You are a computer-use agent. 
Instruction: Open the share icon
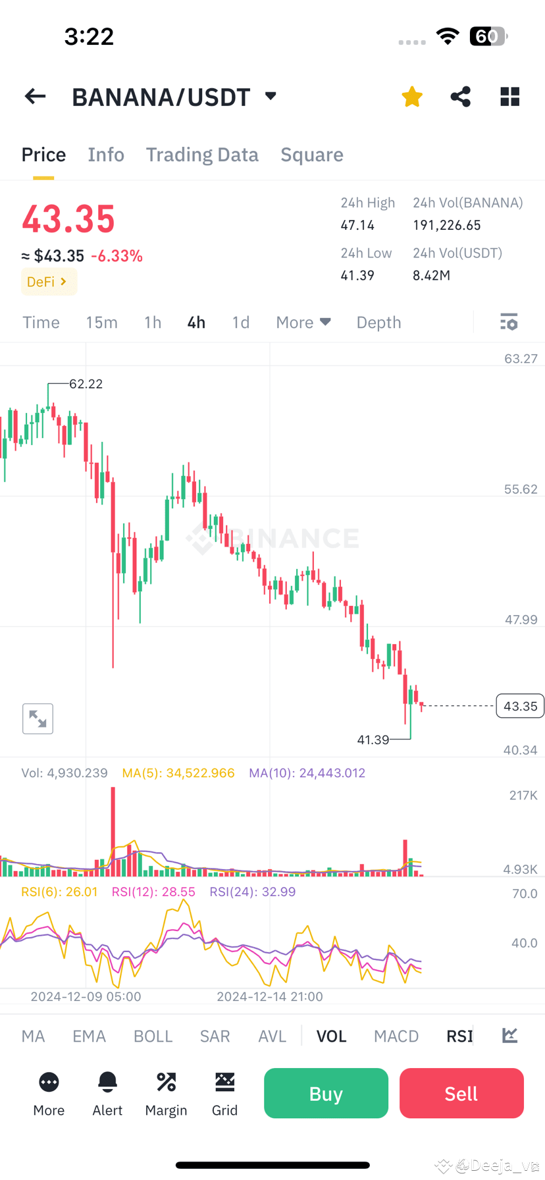(x=460, y=96)
